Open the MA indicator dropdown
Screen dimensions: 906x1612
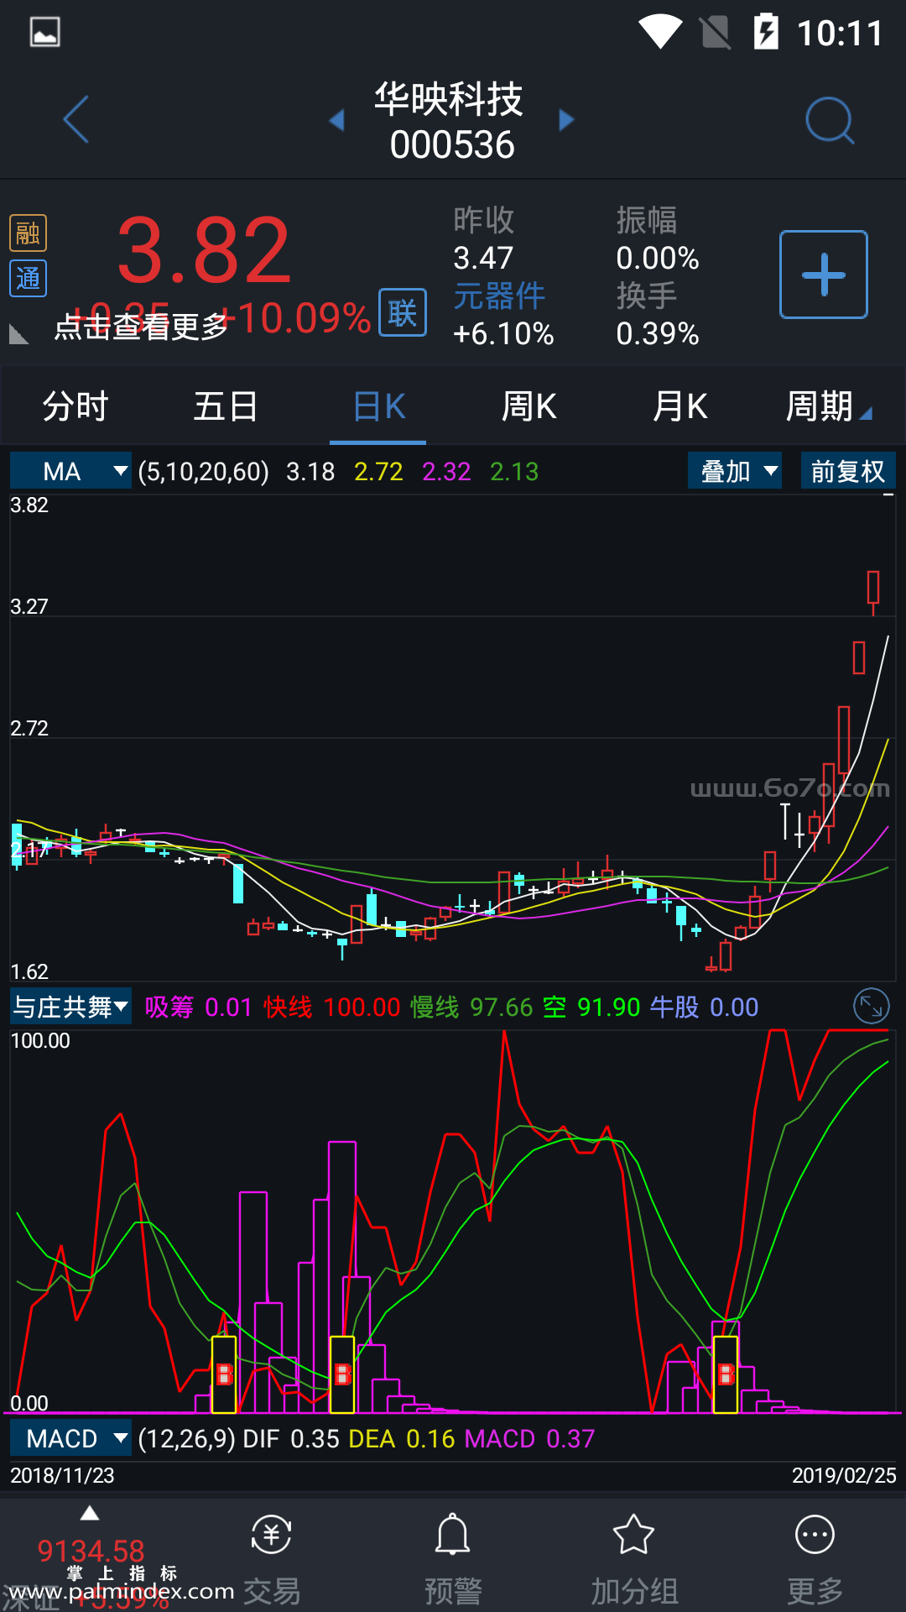(70, 471)
